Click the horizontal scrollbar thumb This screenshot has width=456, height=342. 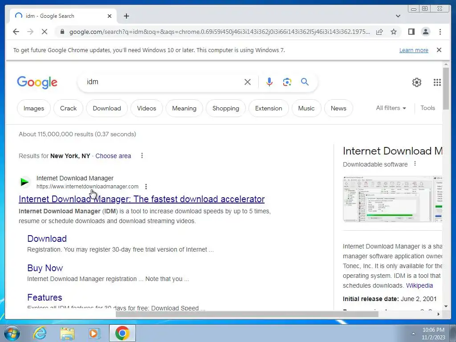point(247,314)
